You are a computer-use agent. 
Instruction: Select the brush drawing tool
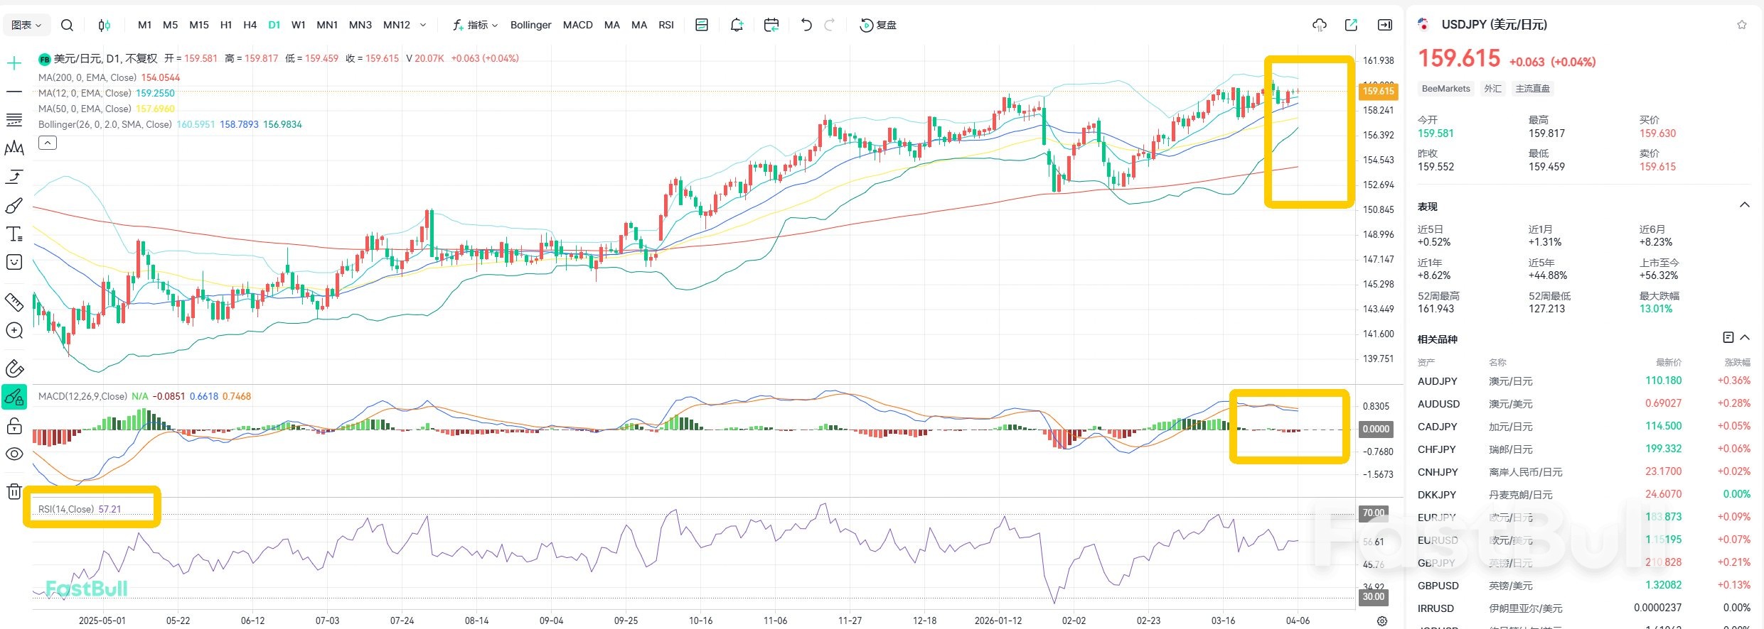pyautogui.click(x=14, y=205)
